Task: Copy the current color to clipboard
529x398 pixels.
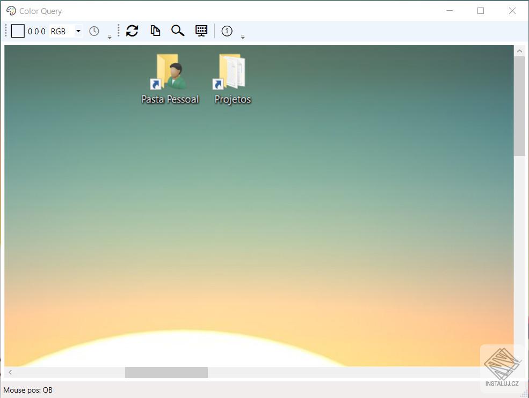Action: [x=155, y=31]
